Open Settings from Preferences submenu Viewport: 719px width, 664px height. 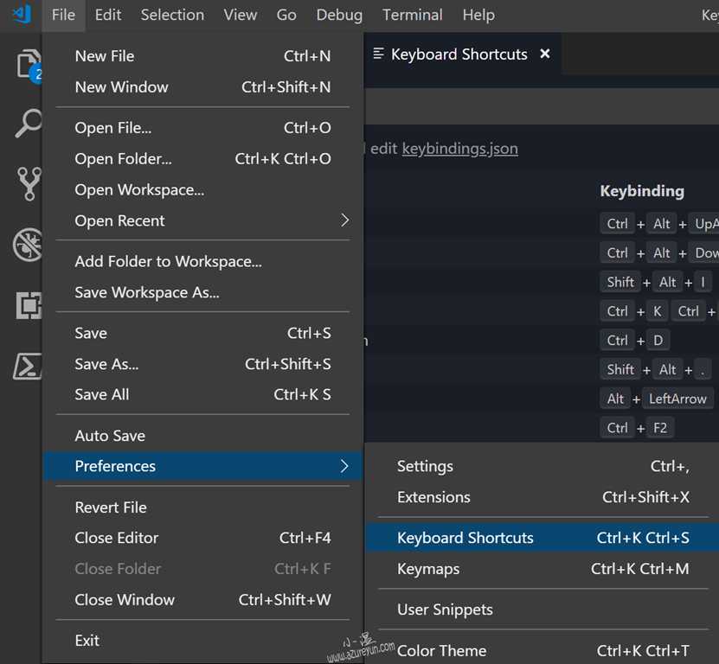[x=542, y=467]
